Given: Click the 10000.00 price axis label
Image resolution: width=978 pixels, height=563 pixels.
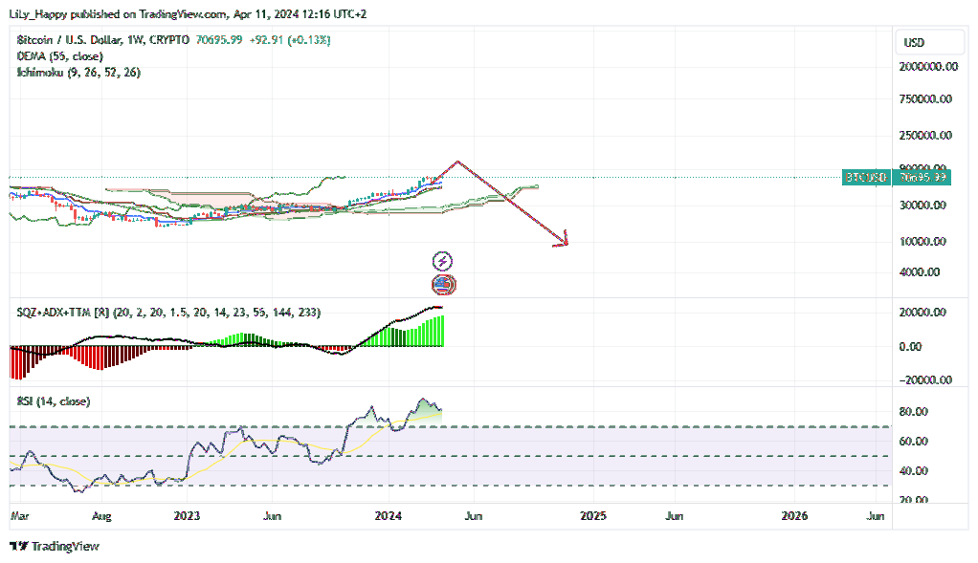Looking at the screenshot, I should click(x=923, y=241).
